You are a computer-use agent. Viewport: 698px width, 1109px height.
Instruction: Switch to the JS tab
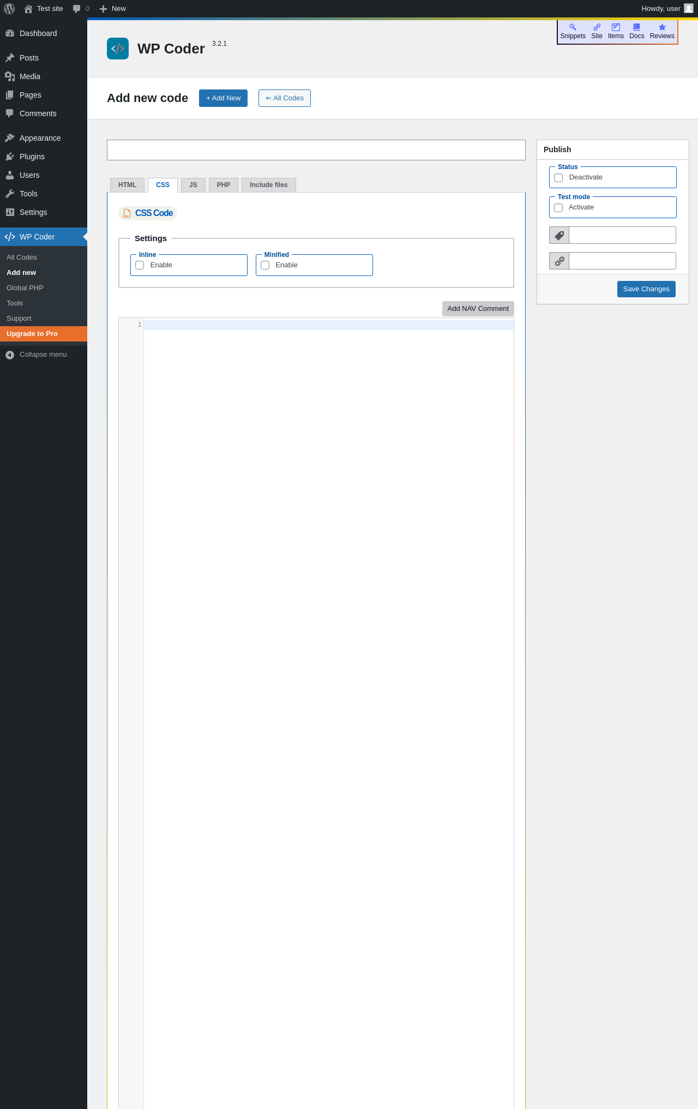pos(193,185)
